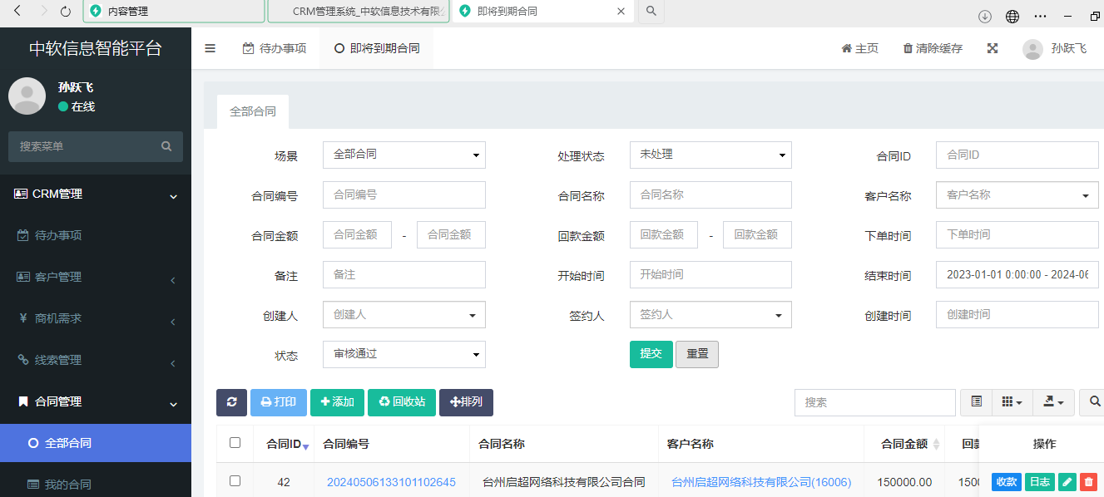Check the select-all checkbox in table header
The height and width of the screenshot is (497, 1104).
(235, 443)
